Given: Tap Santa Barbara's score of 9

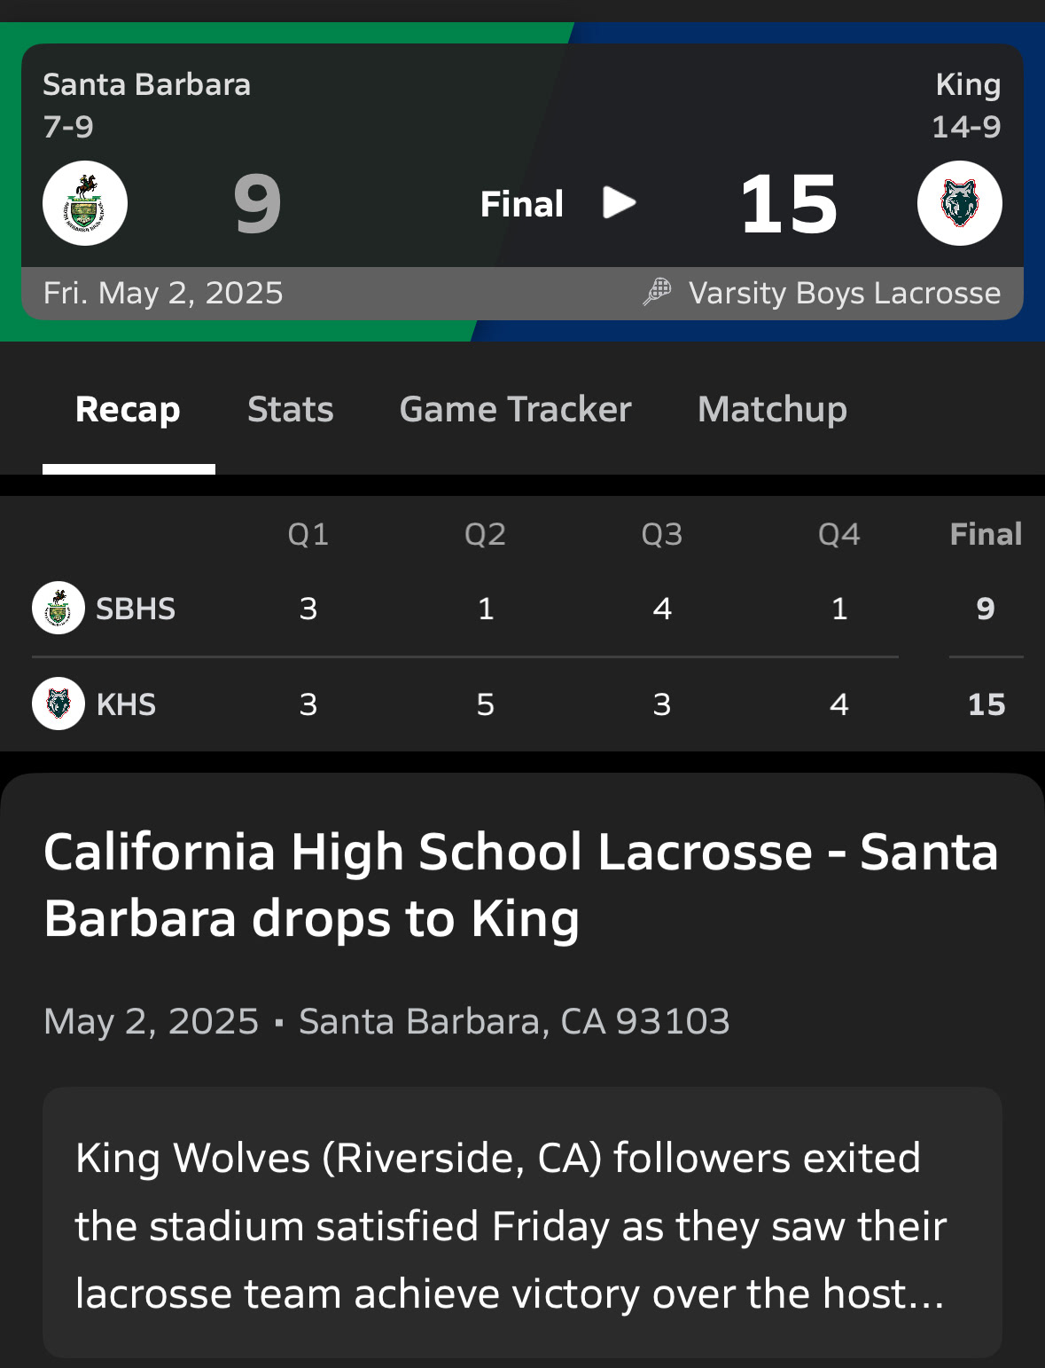Looking at the screenshot, I should point(257,205).
